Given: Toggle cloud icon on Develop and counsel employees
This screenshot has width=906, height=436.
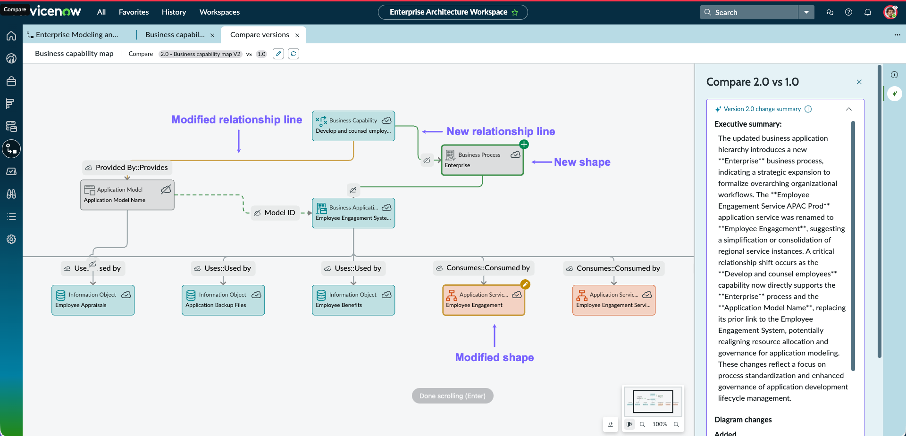Looking at the screenshot, I should click(386, 121).
